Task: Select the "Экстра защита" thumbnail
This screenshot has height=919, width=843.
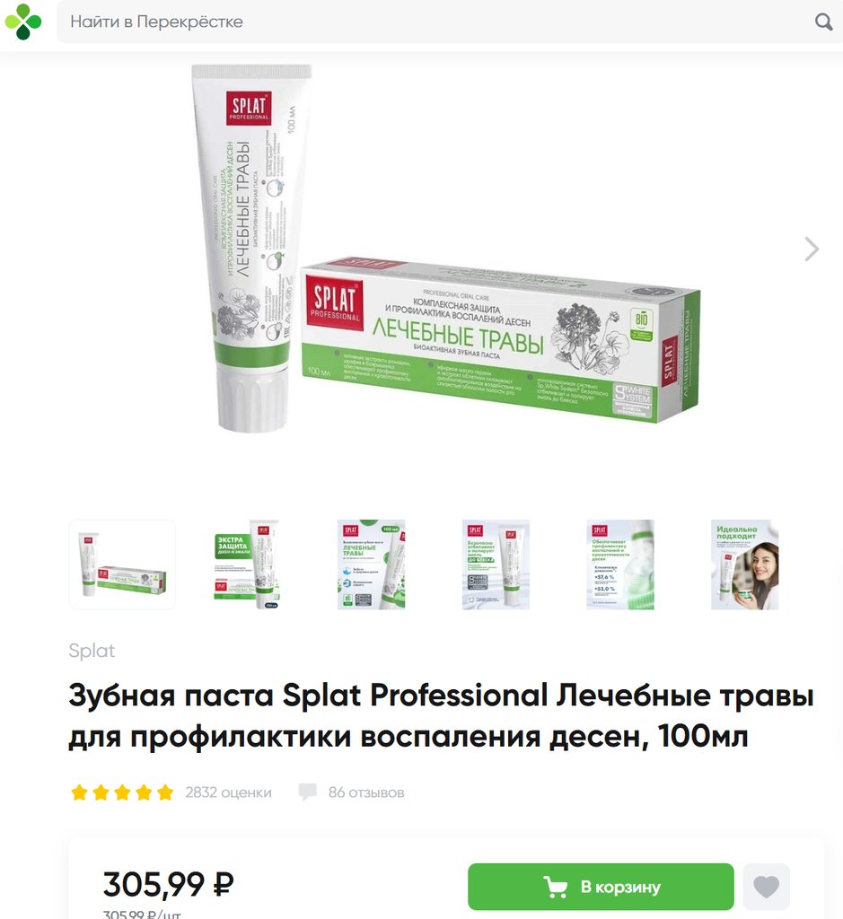Action: pyautogui.click(x=247, y=565)
